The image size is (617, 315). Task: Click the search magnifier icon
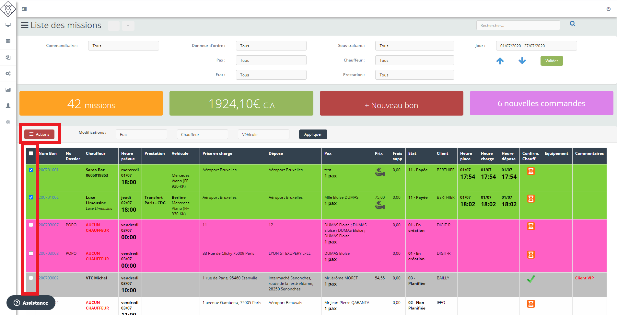coord(573,24)
